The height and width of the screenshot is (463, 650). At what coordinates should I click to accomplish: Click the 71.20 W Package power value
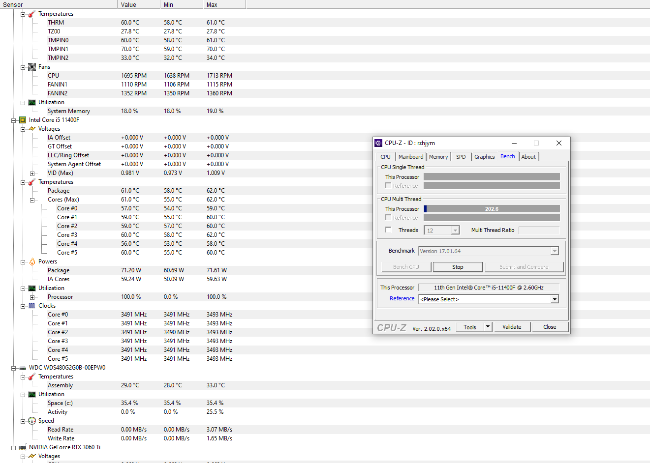point(131,270)
